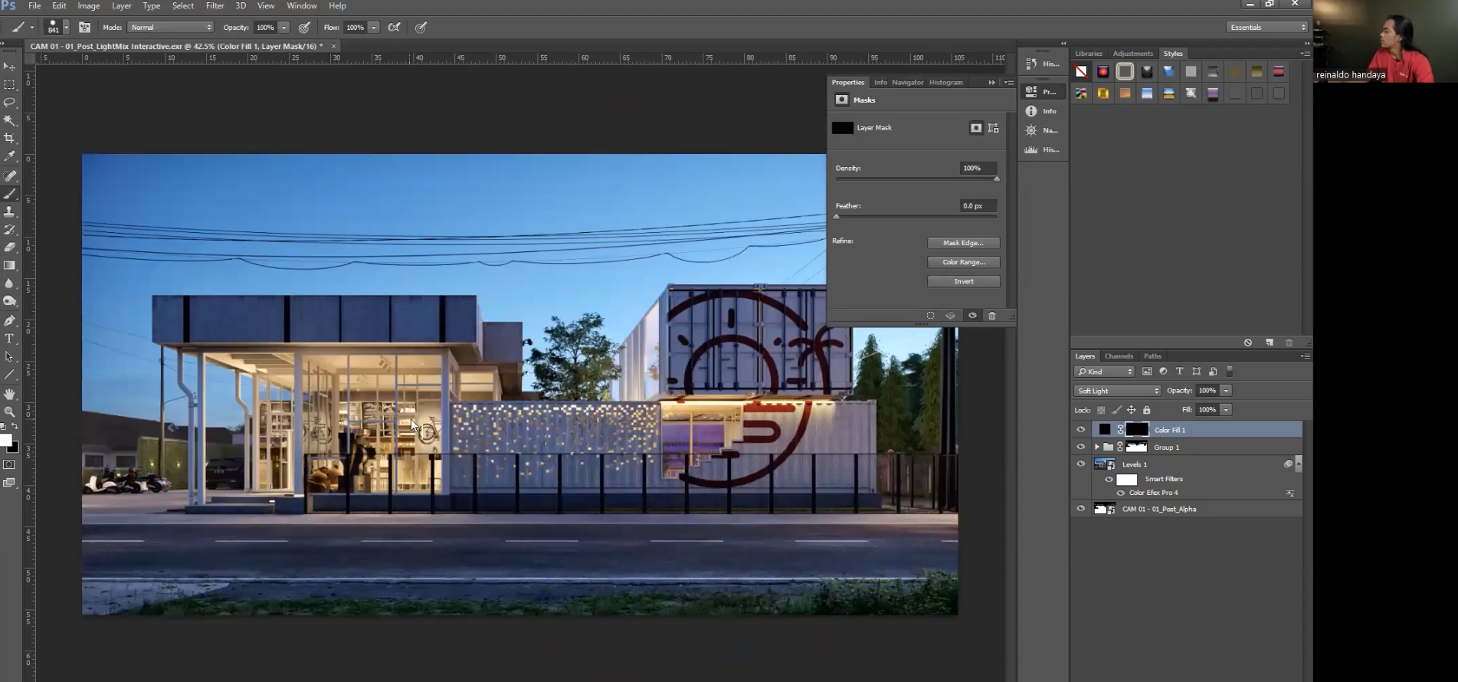Select the Eraser tool

(x=10, y=247)
